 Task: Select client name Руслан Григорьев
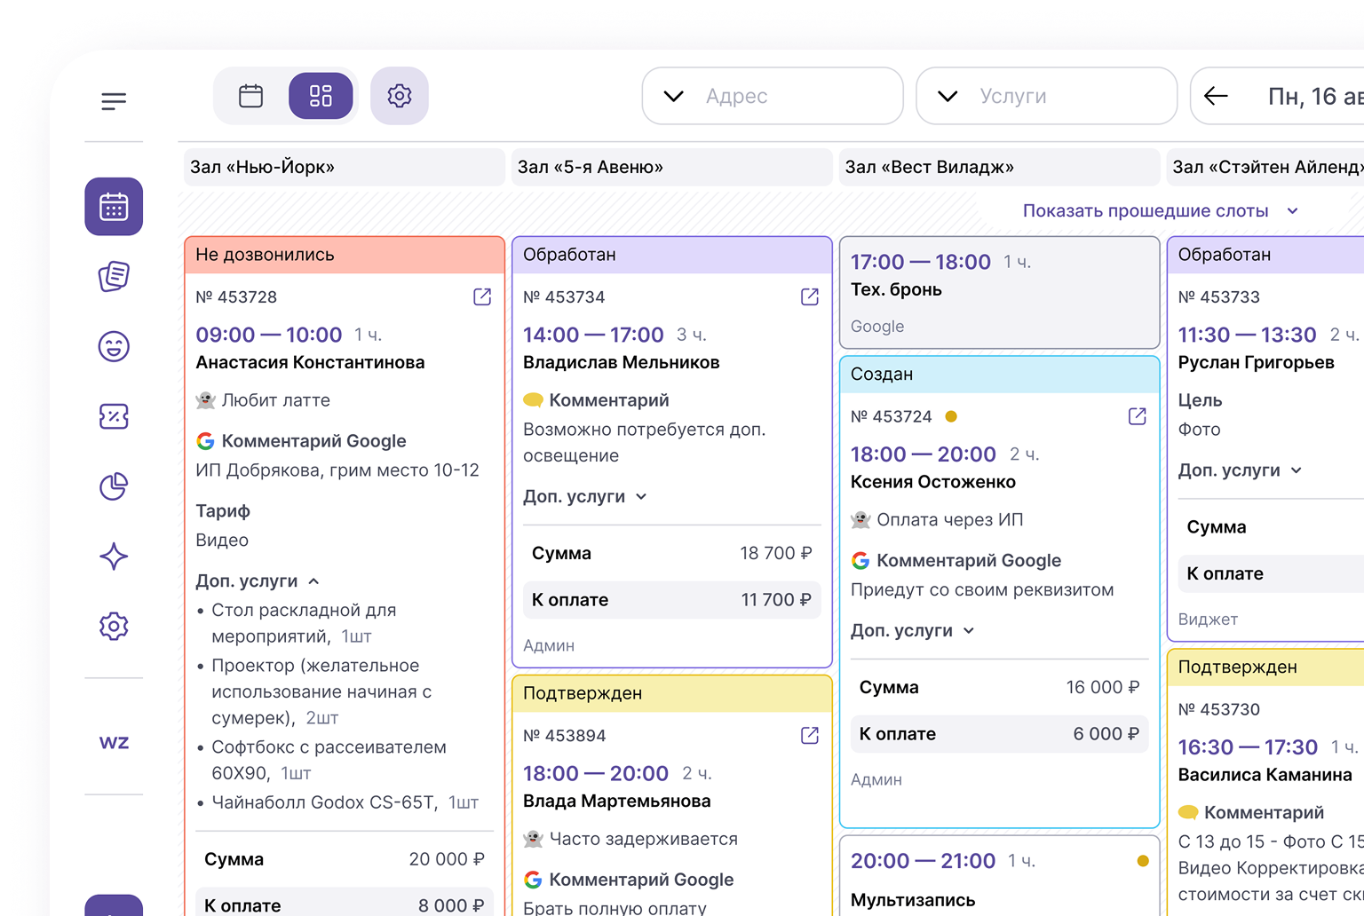(1256, 362)
